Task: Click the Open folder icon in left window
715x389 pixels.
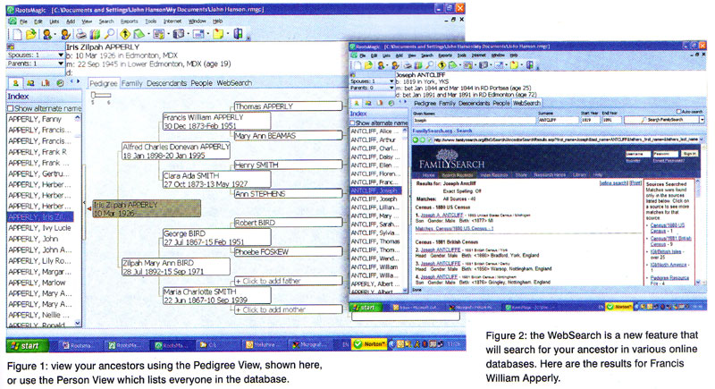Action: coord(30,34)
